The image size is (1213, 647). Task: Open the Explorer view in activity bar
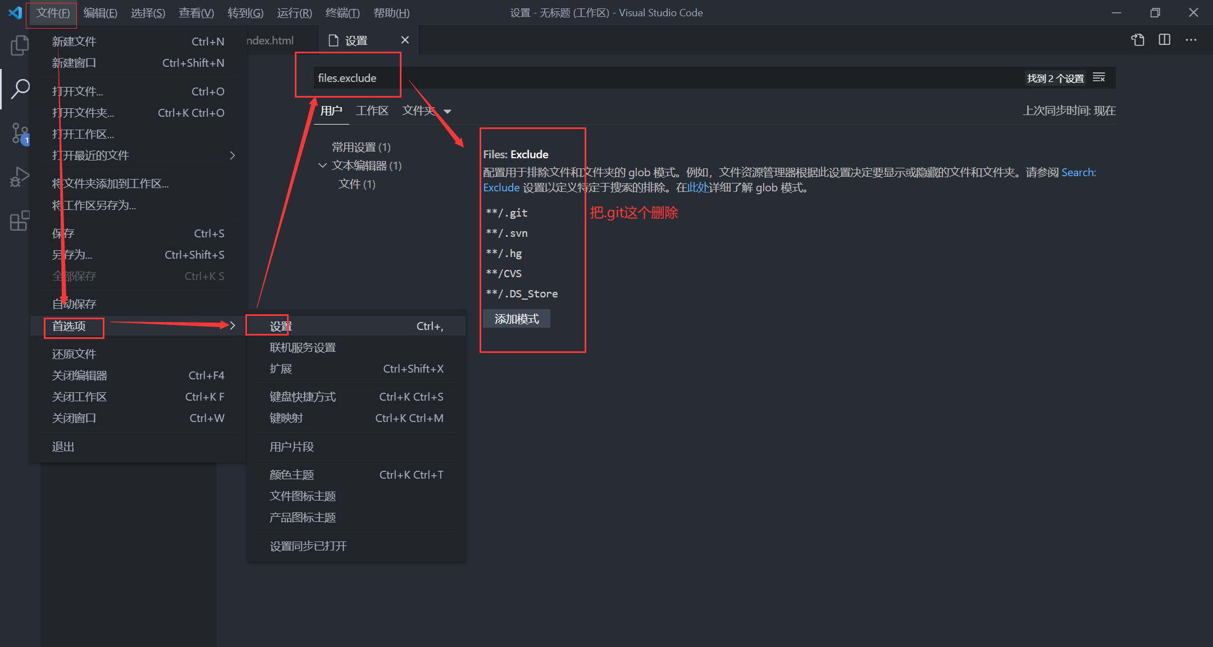click(20, 45)
